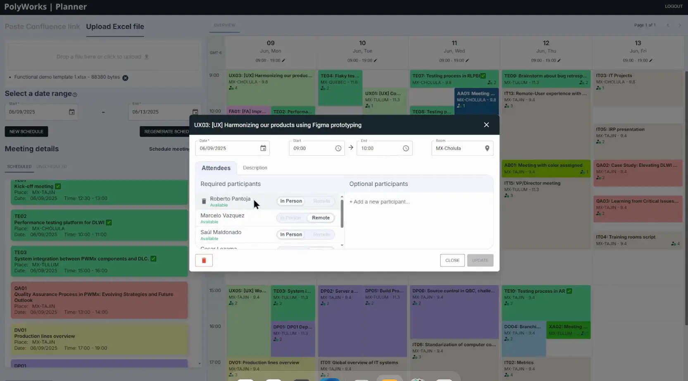The width and height of the screenshot is (688, 381).
Task: Remove Roberto Pantoja using trash icon
Action: 204,201
